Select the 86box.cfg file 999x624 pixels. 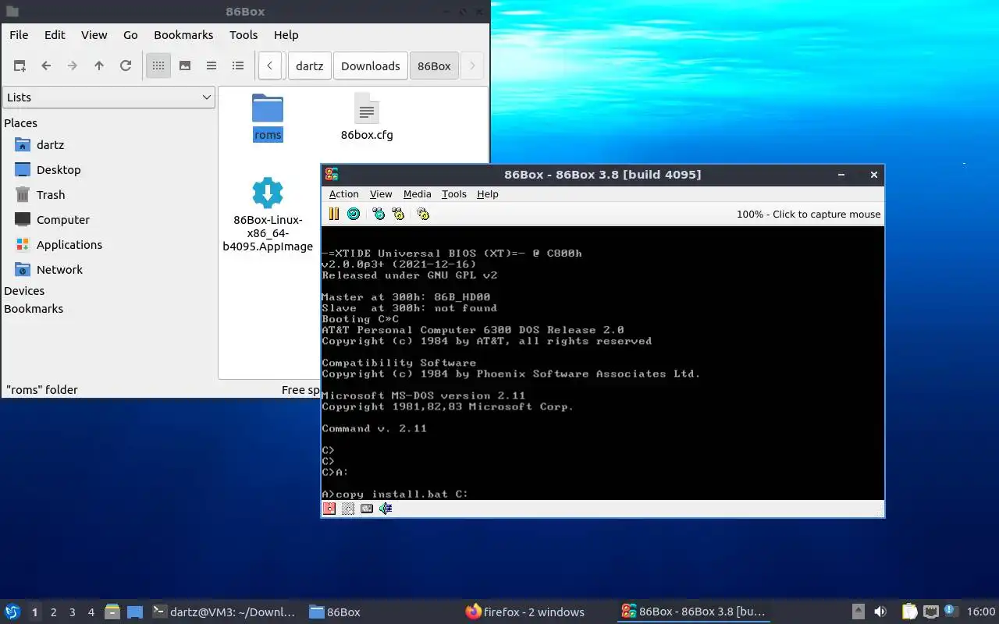(x=367, y=117)
